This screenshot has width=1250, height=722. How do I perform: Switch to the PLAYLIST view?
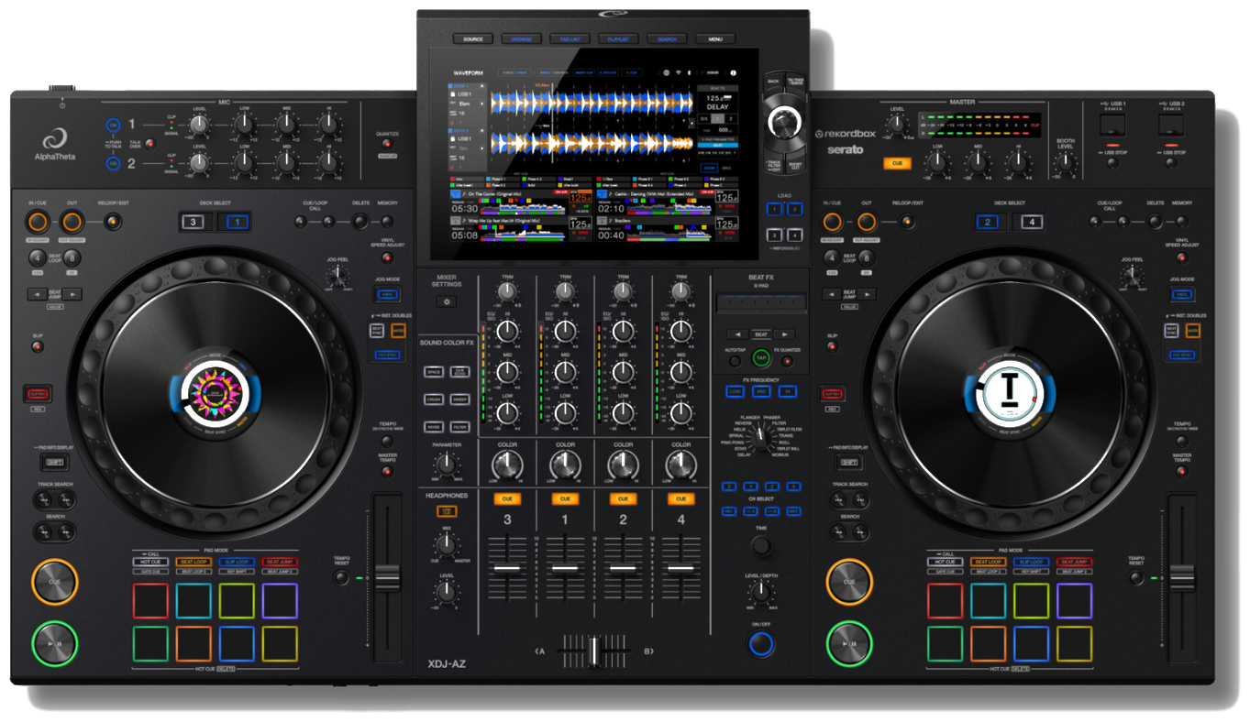coord(617,38)
